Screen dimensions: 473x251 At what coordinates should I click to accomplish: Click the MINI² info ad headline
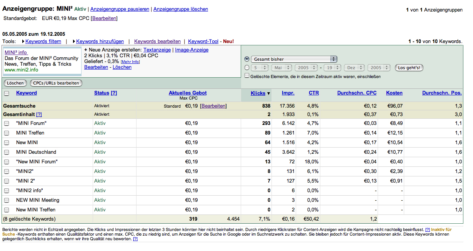(x=16, y=53)
